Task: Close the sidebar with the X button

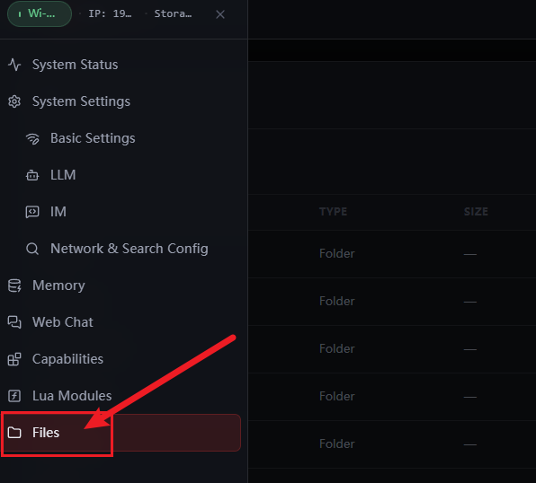Action: coord(220,14)
